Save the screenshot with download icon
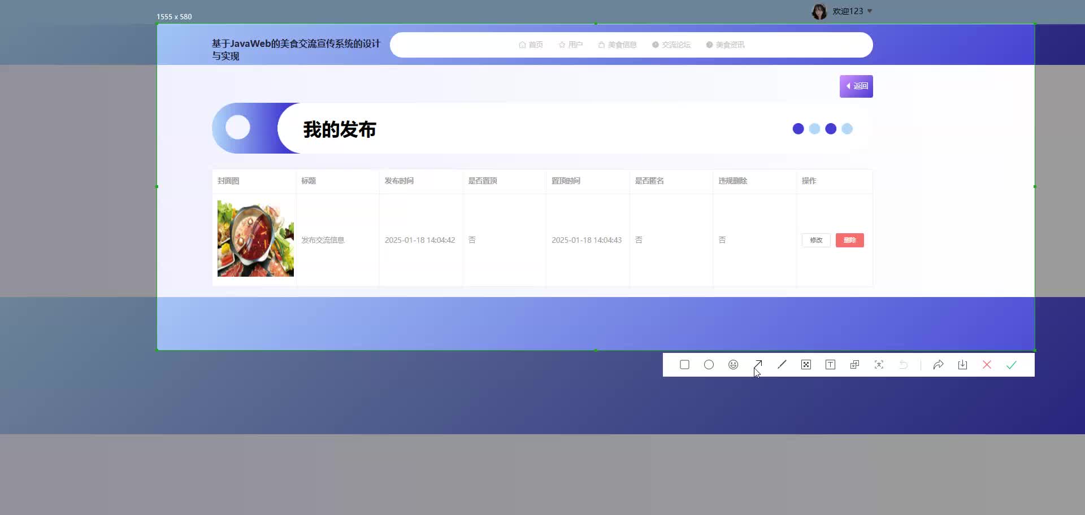Viewport: 1085px width, 515px height. (962, 365)
